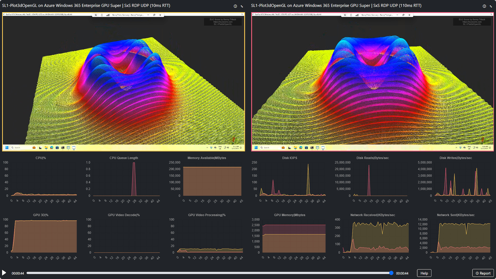Click the GPU 3D|% chart
The height and width of the screenshot is (279, 496).
(44, 236)
